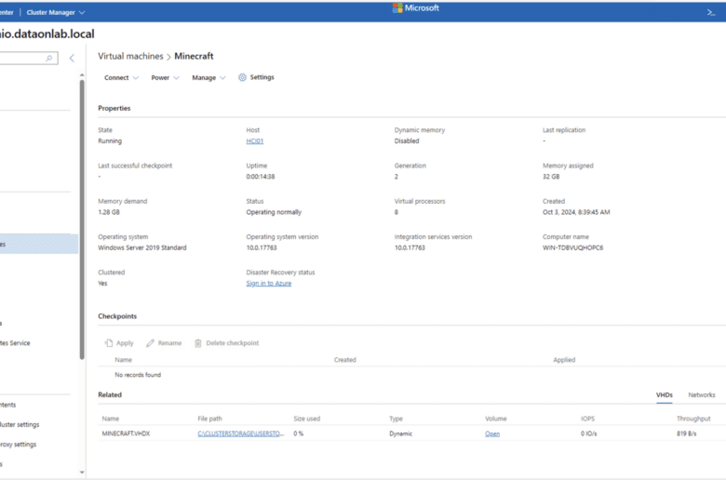This screenshot has height=480, width=726.
Task: Collapse the sidebar with the chevron arrow
Action: pos(72,58)
